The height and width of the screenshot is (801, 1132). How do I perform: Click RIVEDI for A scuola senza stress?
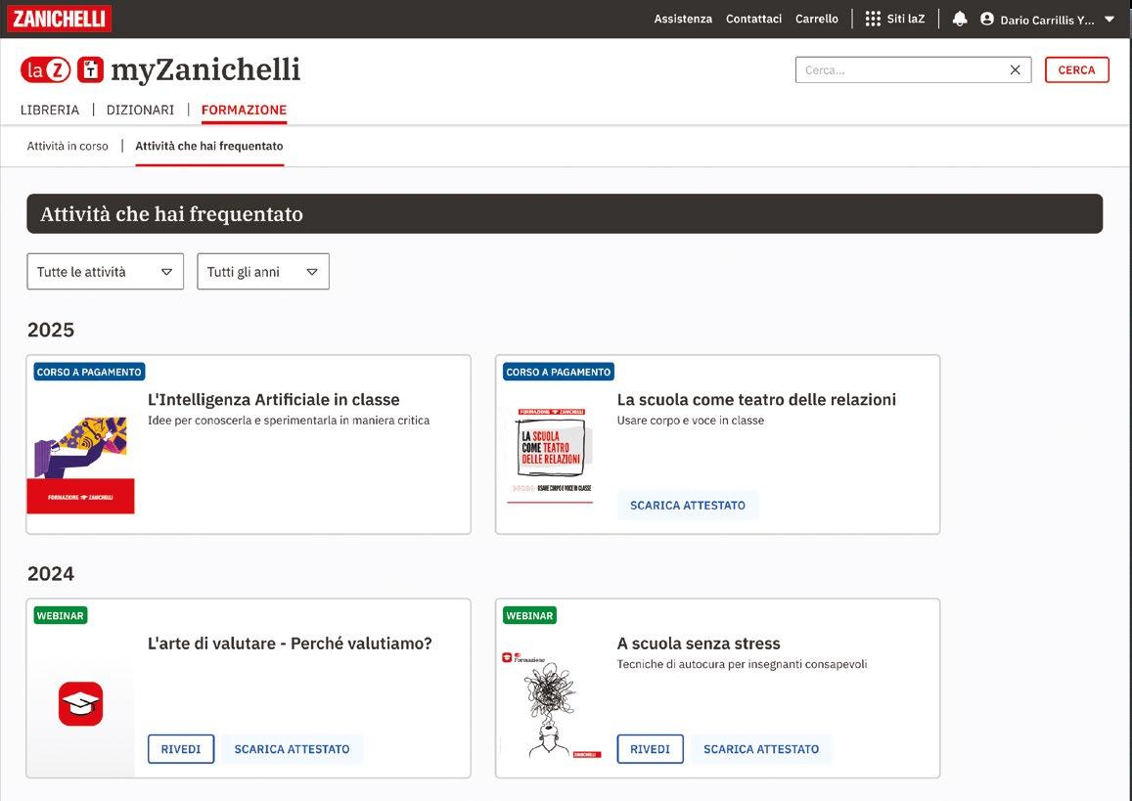(x=650, y=749)
